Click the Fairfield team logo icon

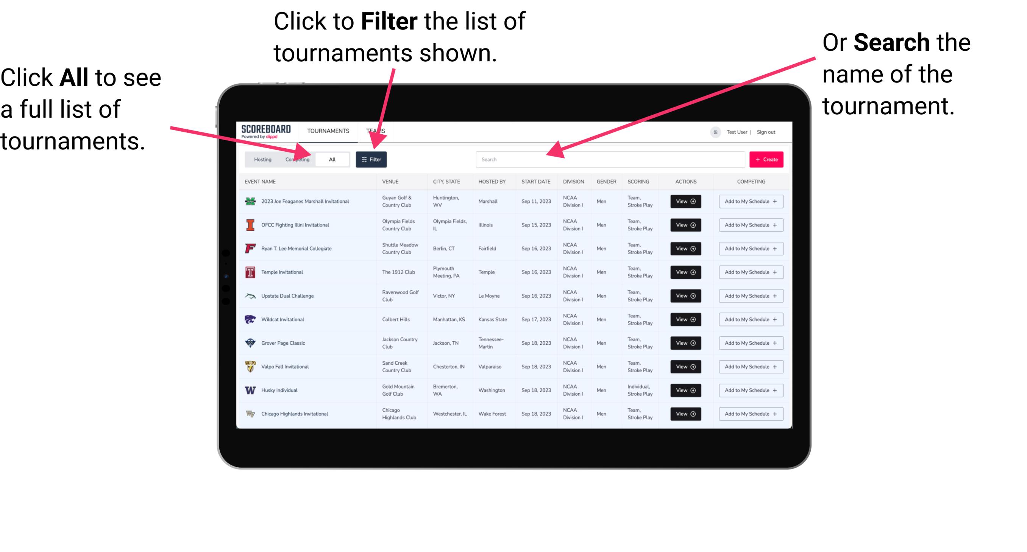point(249,248)
